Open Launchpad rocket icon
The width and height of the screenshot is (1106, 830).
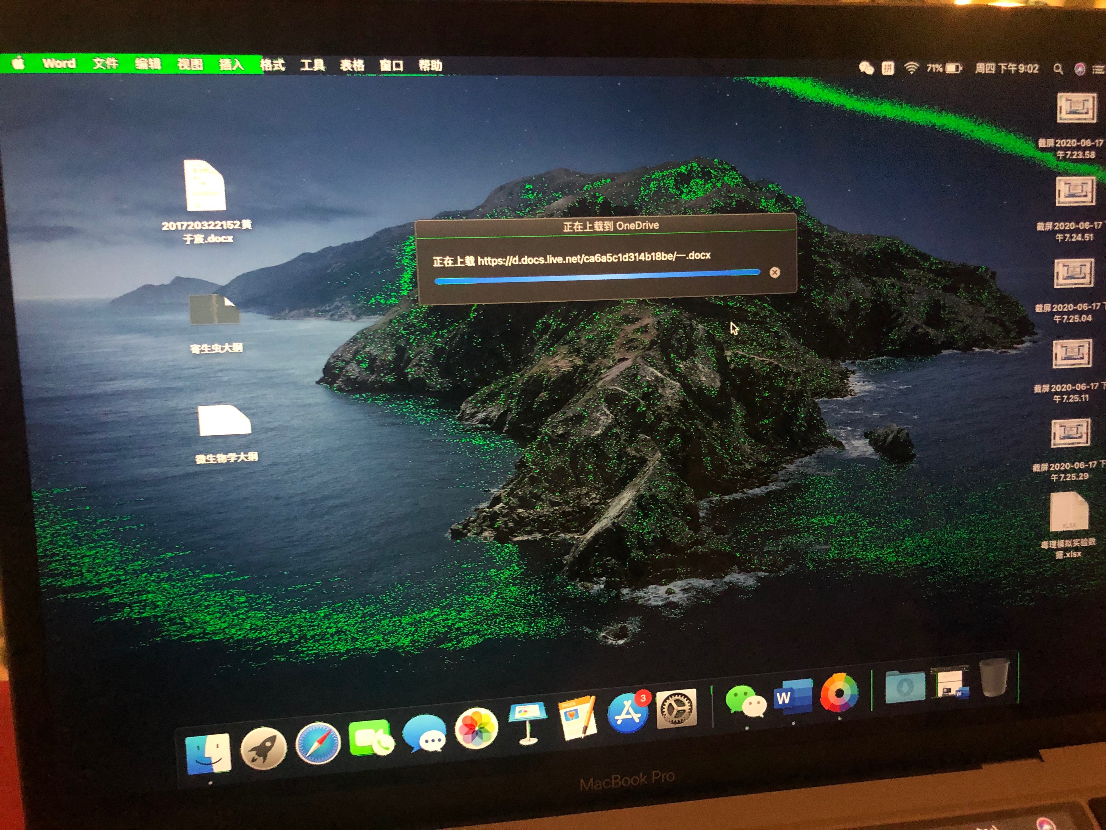[264, 748]
